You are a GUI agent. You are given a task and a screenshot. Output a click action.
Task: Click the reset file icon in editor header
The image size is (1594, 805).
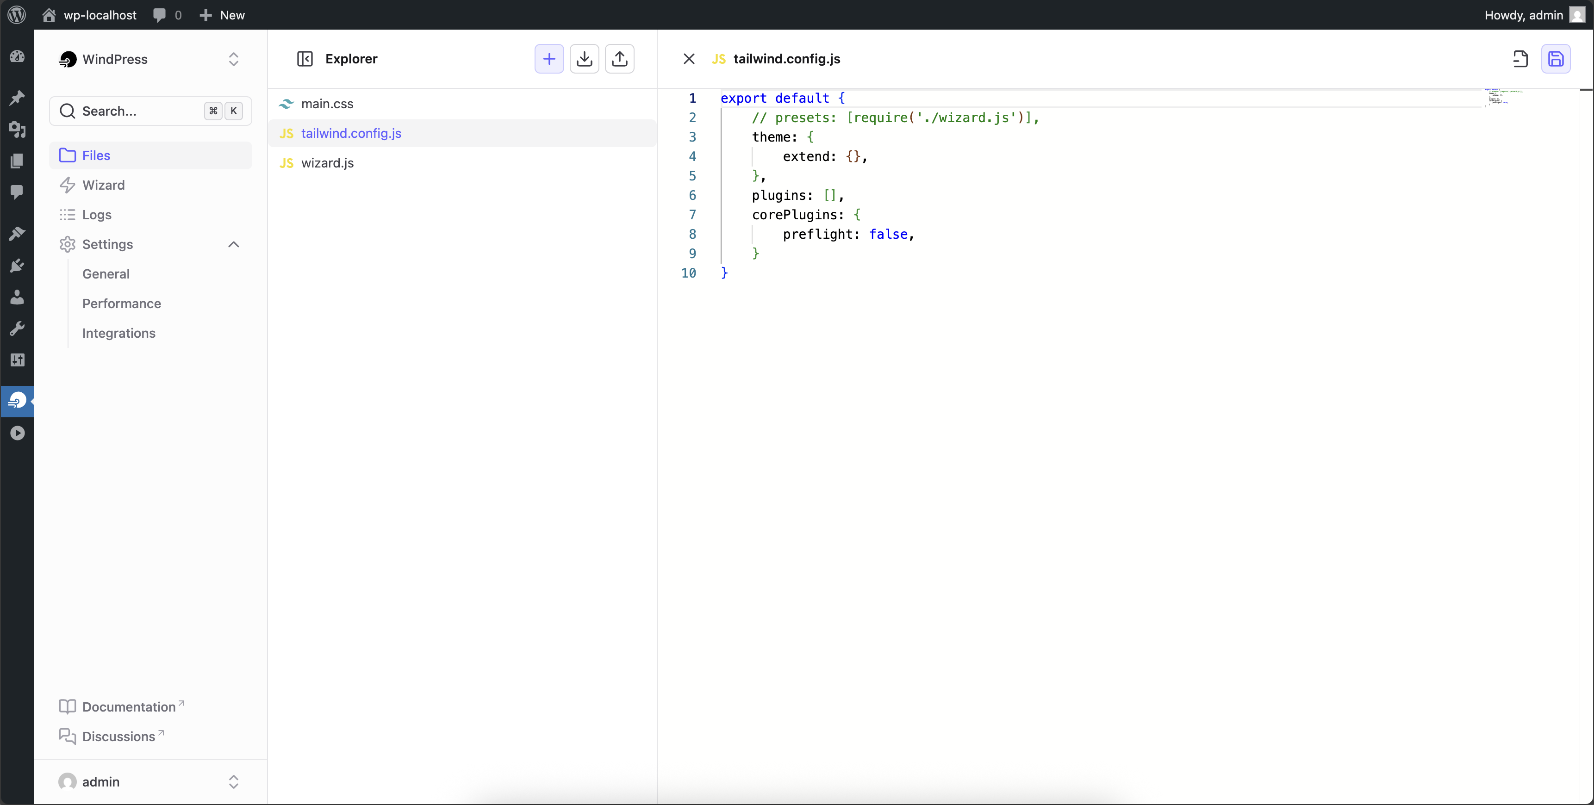[x=1520, y=59]
